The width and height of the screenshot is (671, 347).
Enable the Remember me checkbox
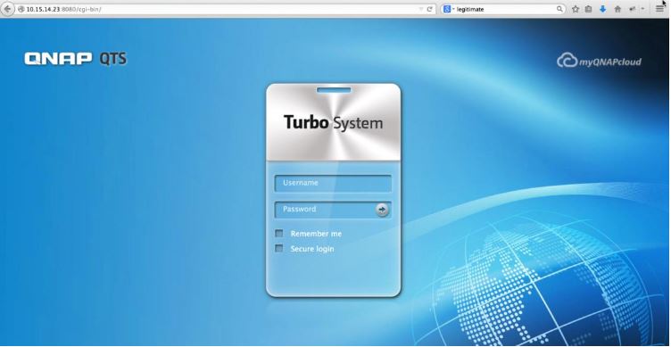[x=279, y=234]
